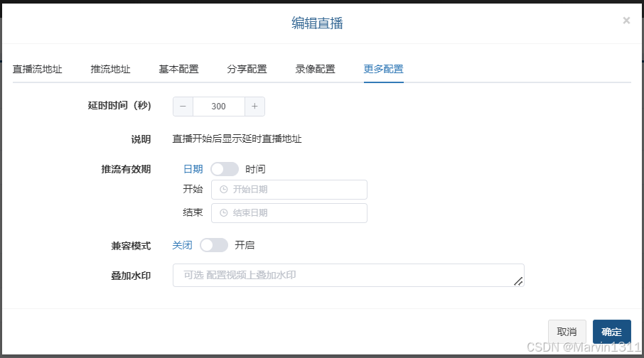Click the text 直播开始后显示延时直播地址
The image size is (644, 358).
tap(237, 139)
